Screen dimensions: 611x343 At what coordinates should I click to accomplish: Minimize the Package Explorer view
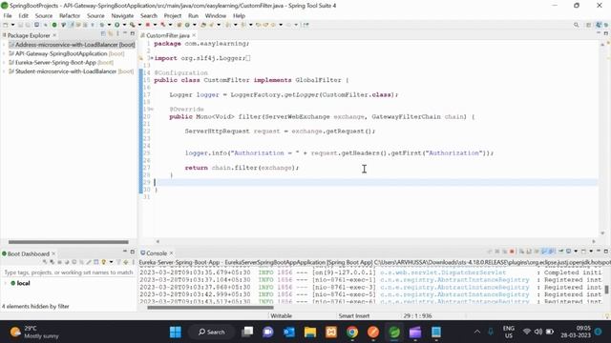tap(125, 34)
